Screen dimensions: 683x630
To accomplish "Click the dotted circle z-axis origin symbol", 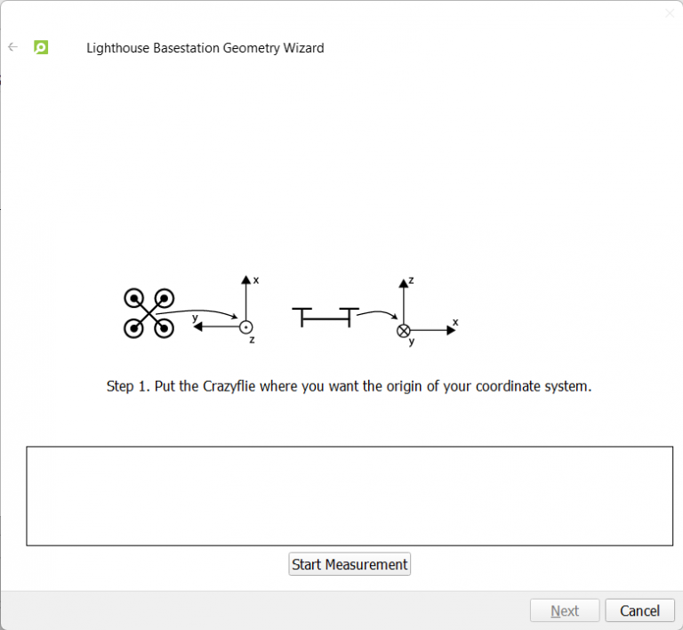I will coord(246,327).
